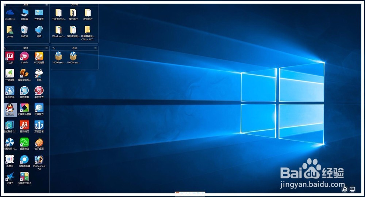Open the OneDrive desktop icon

coord(10,15)
